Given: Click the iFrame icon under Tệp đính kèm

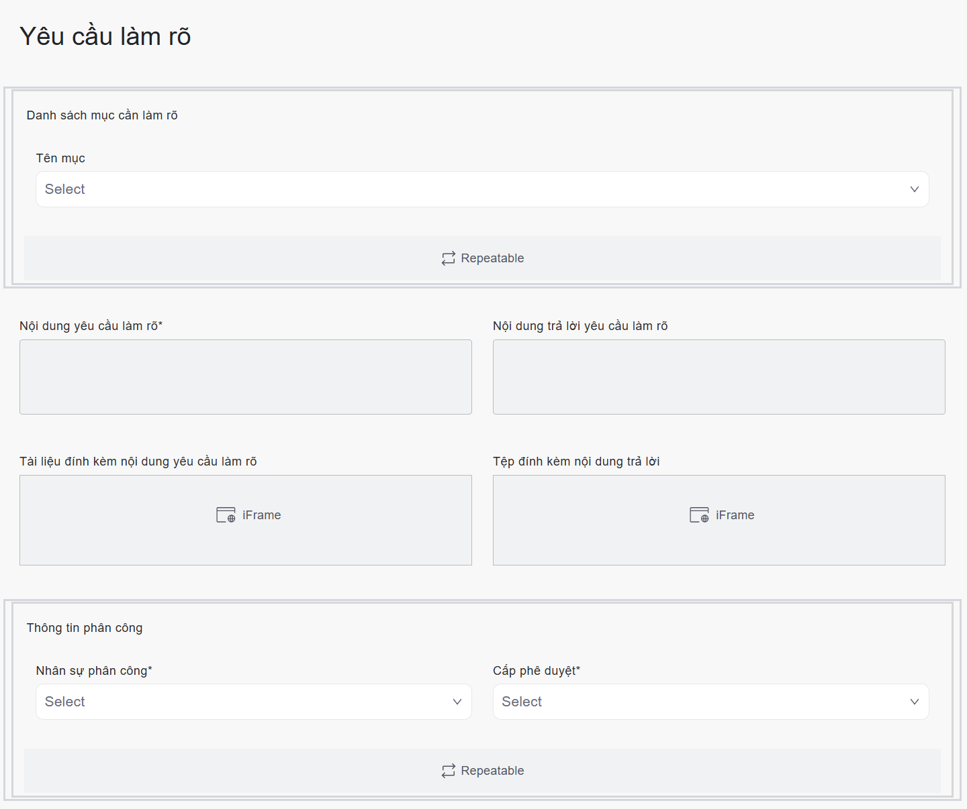Looking at the screenshot, I should point(699,515).
